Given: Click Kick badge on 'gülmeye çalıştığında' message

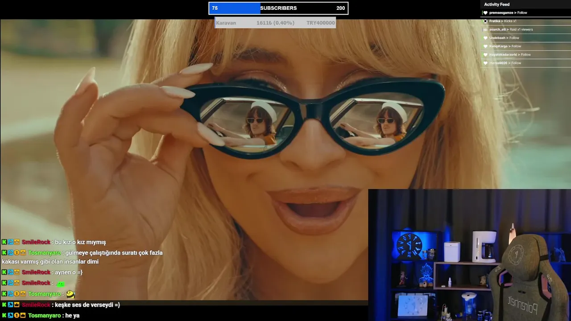Looking at the screenshot, I should click(x=4, y=253).
